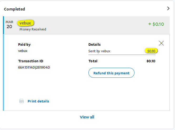Click the Money Received status text
The height and width of the screenshot is (130, 175).
click(x=33, y=29)
